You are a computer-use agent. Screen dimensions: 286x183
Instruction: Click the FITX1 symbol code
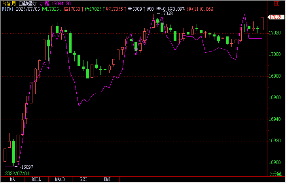point(8,9)
